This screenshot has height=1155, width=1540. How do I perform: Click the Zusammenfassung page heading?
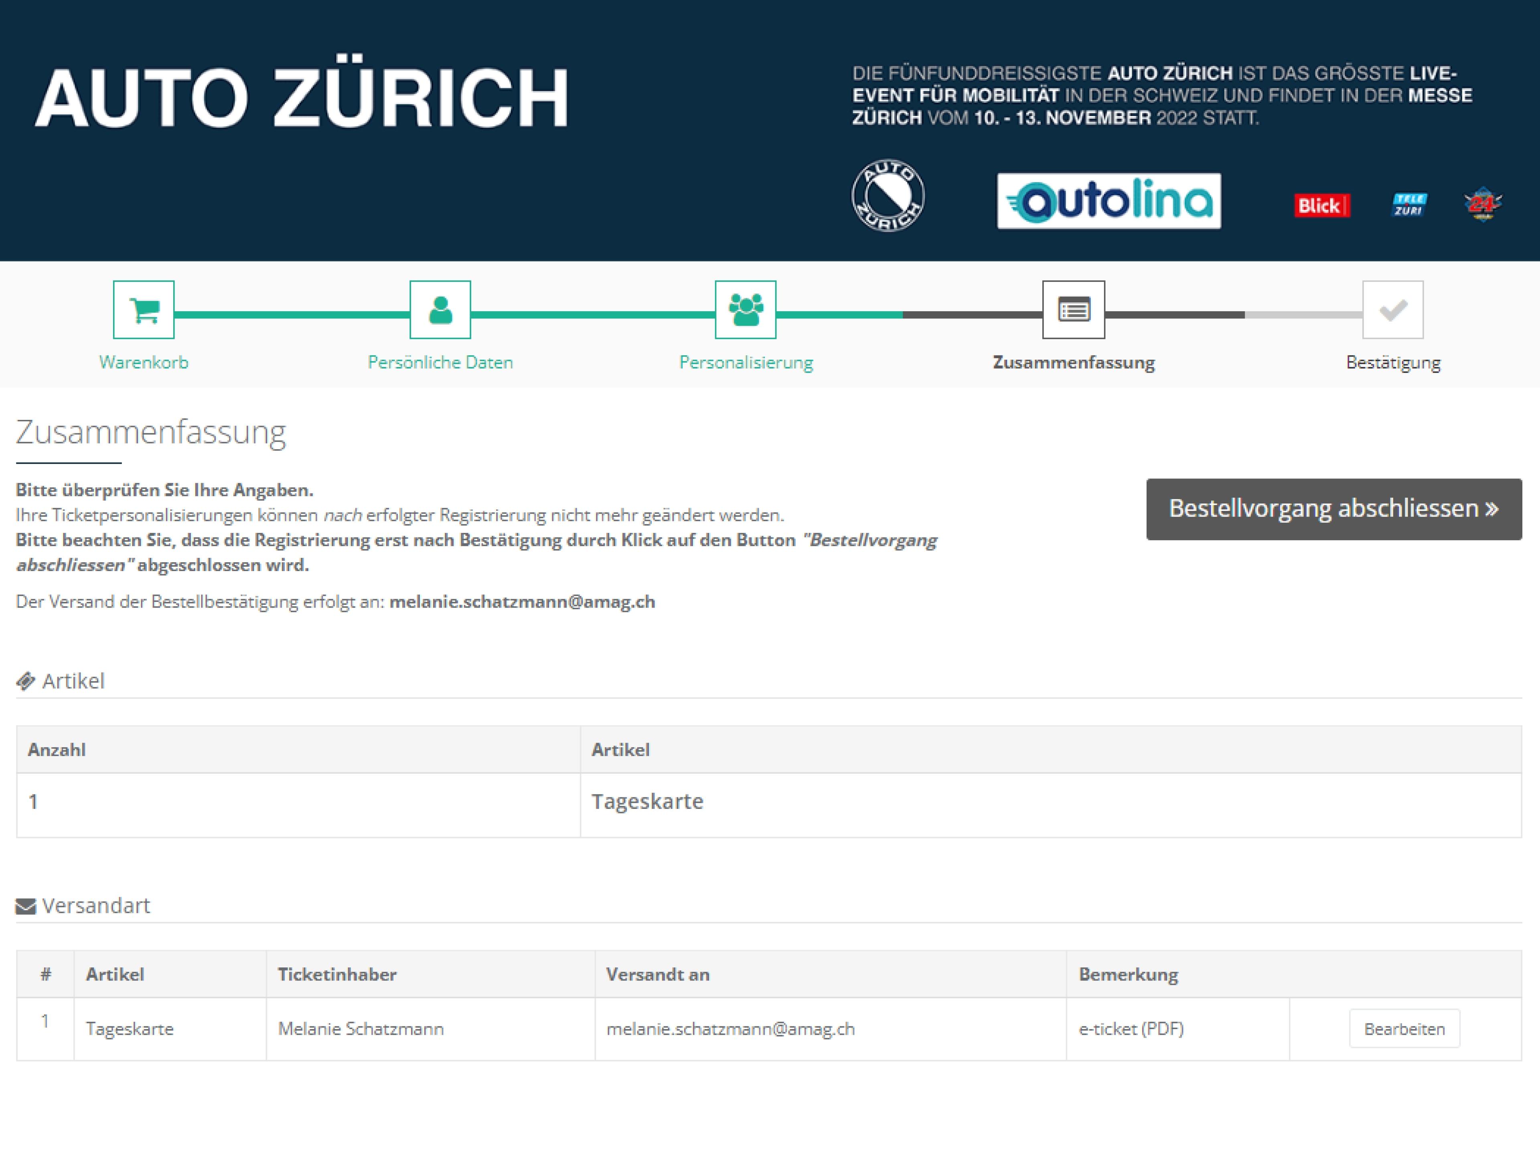coord(151,432)
